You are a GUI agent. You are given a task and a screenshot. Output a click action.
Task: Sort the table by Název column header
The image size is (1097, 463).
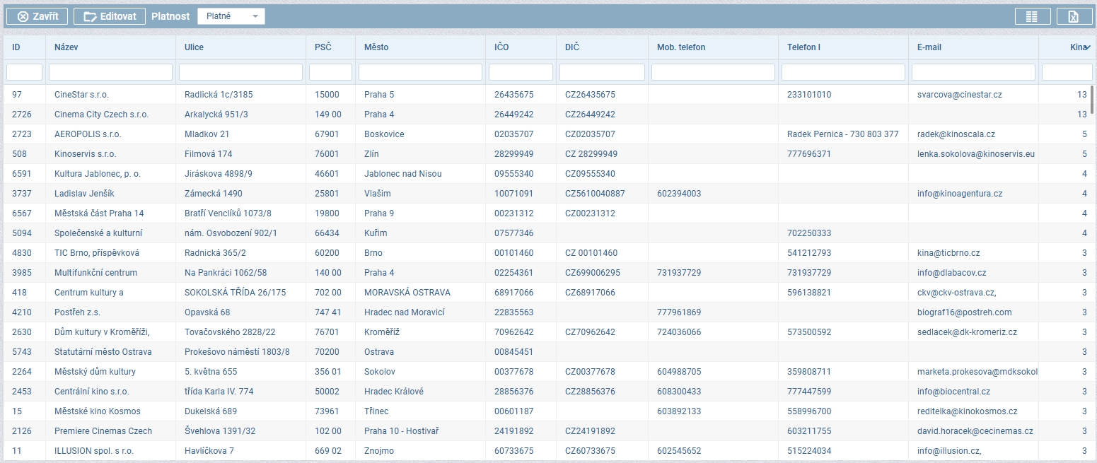[66, 47]
